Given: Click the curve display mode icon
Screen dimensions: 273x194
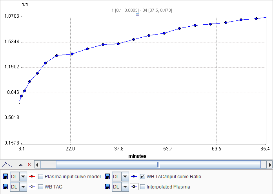Looking at the screenshot, I should [7, 165].
